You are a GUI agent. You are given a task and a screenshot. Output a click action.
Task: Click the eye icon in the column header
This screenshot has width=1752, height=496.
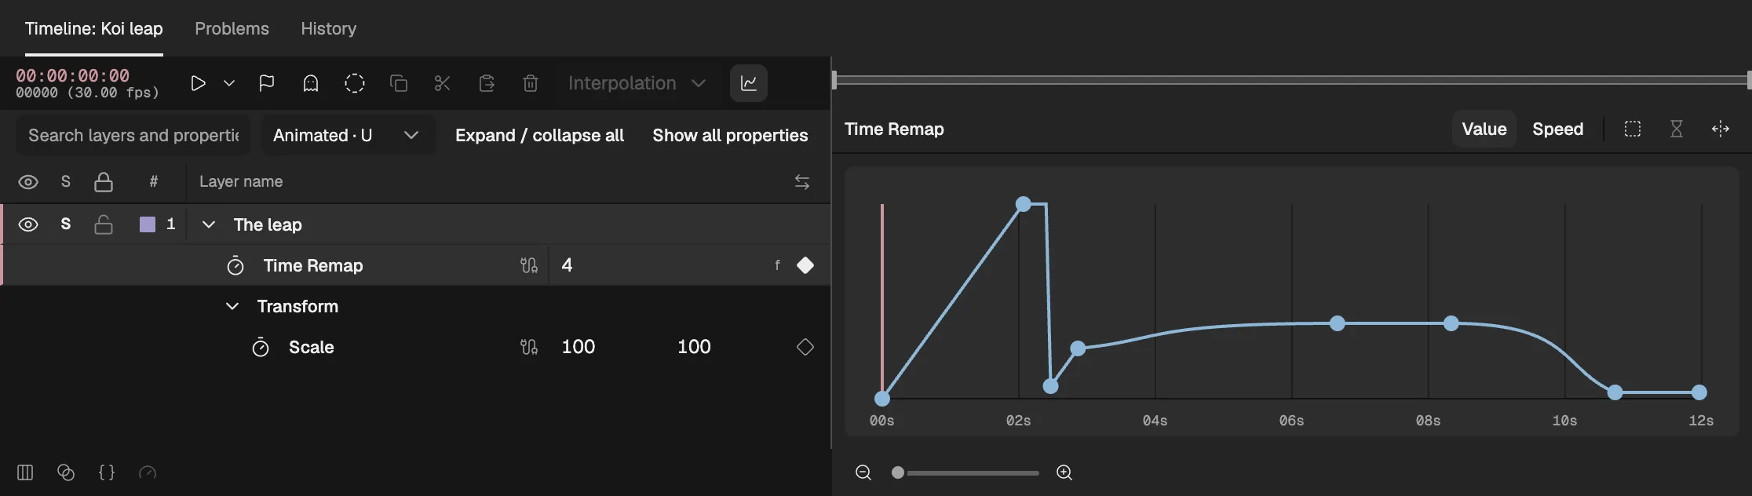point(28,182)
